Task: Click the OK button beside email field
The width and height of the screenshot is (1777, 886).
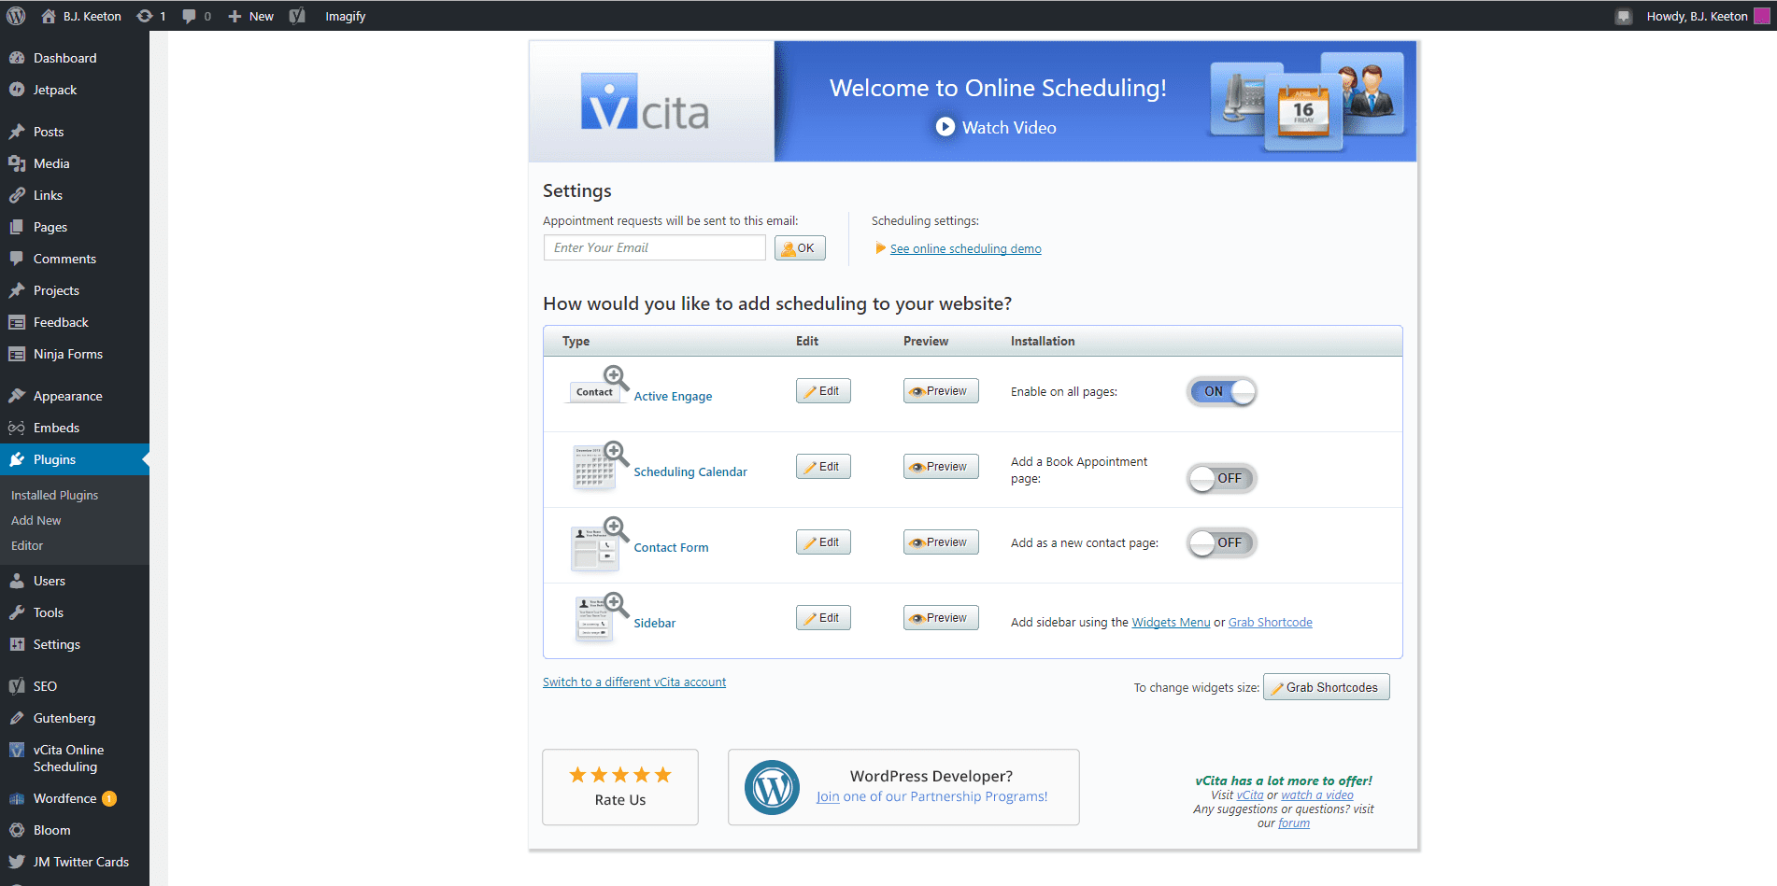Action: click(x=800, y=248)
